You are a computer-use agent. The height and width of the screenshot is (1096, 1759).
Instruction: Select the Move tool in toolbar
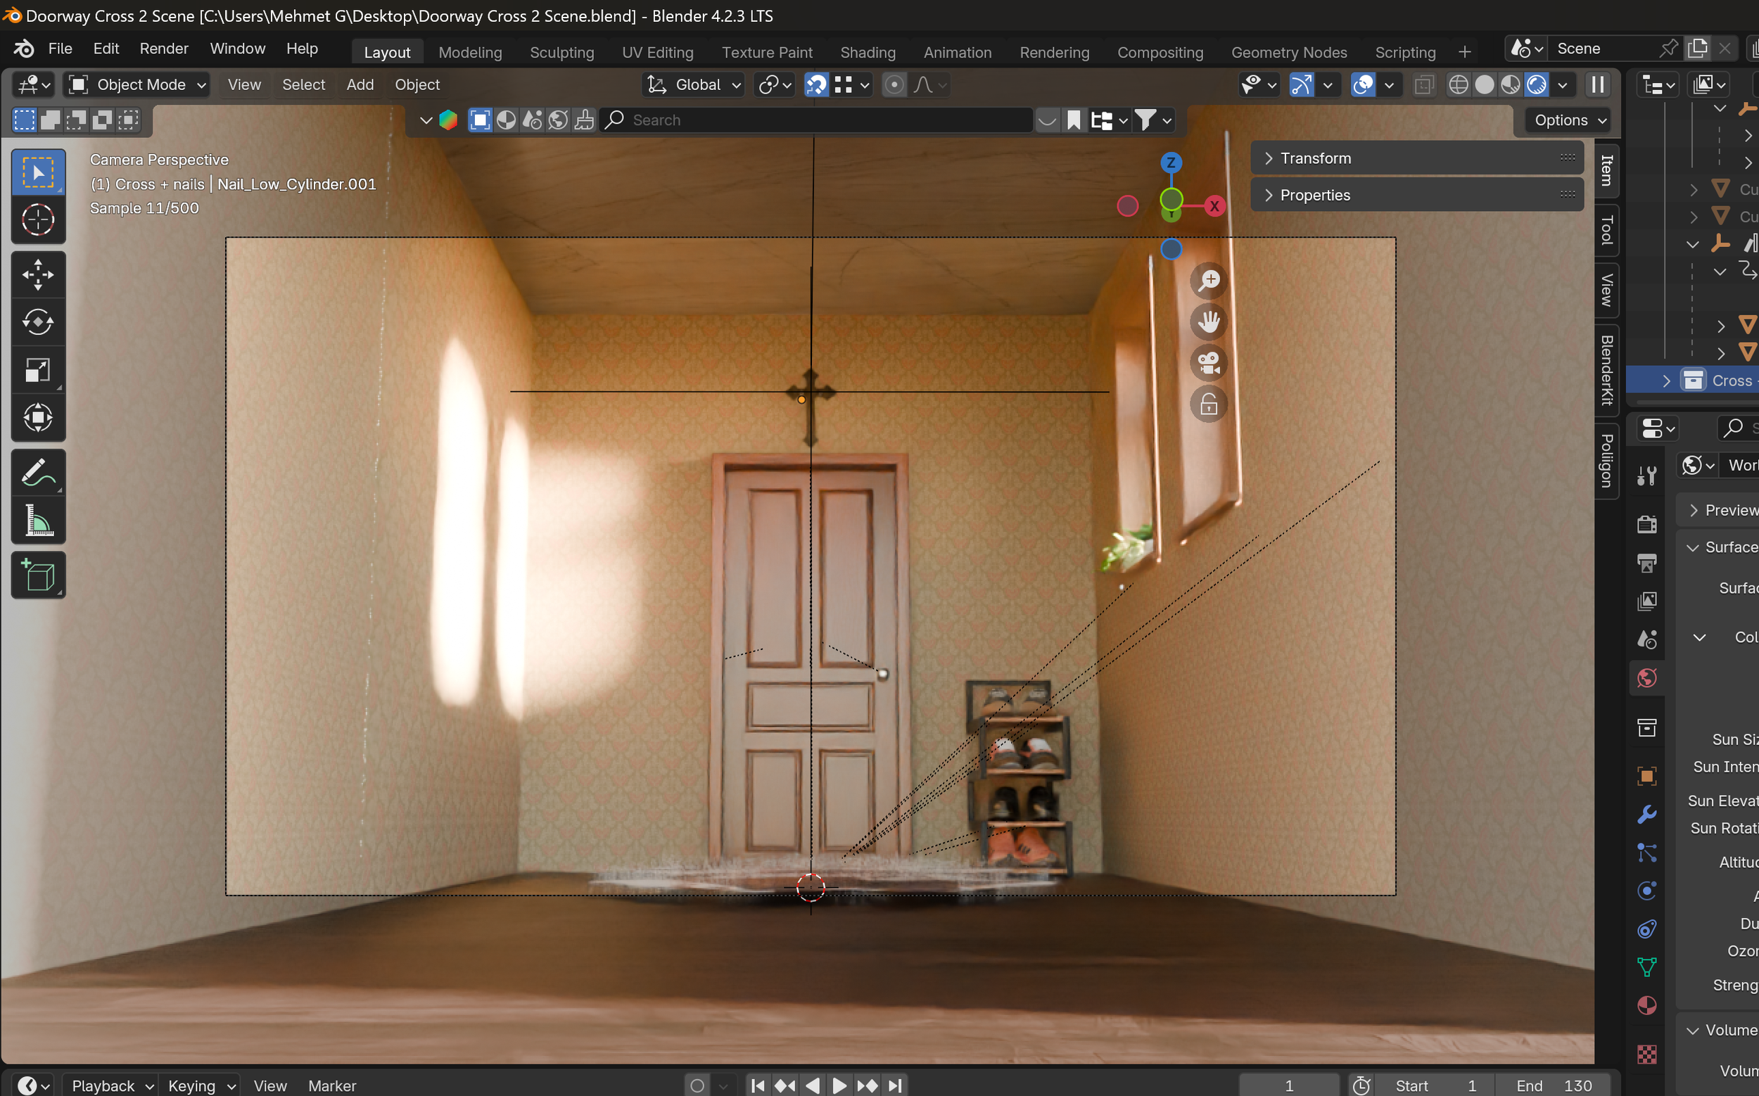(38, 275)
